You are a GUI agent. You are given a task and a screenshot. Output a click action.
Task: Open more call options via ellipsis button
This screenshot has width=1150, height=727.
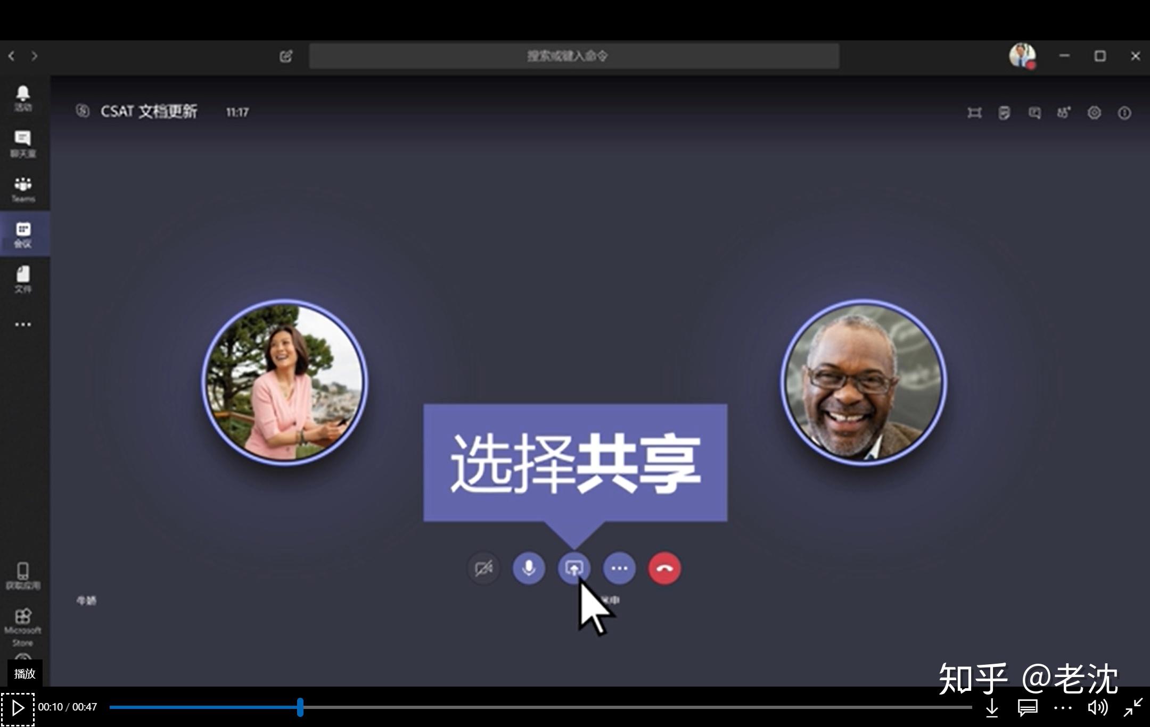pyautogui.click(x=619, y=569)
